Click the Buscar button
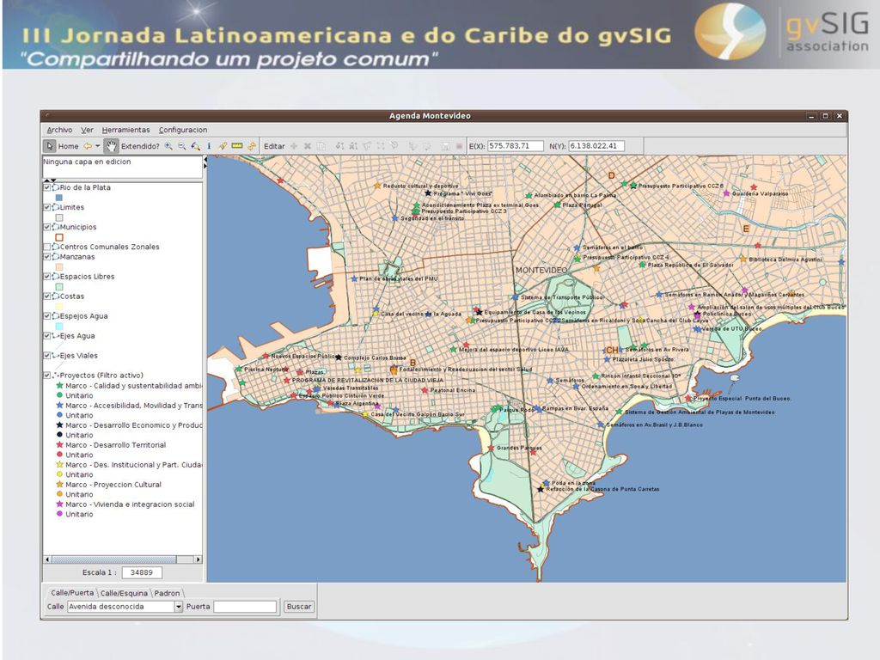Image resolution: width=880 pixels, height=660 pixels. (298, 607)
